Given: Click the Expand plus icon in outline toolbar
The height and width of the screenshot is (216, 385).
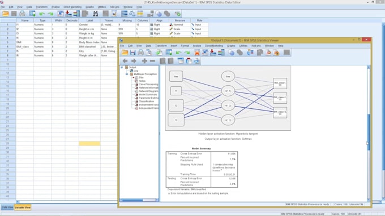Looking at the screenshot, I should click(144, 61).
